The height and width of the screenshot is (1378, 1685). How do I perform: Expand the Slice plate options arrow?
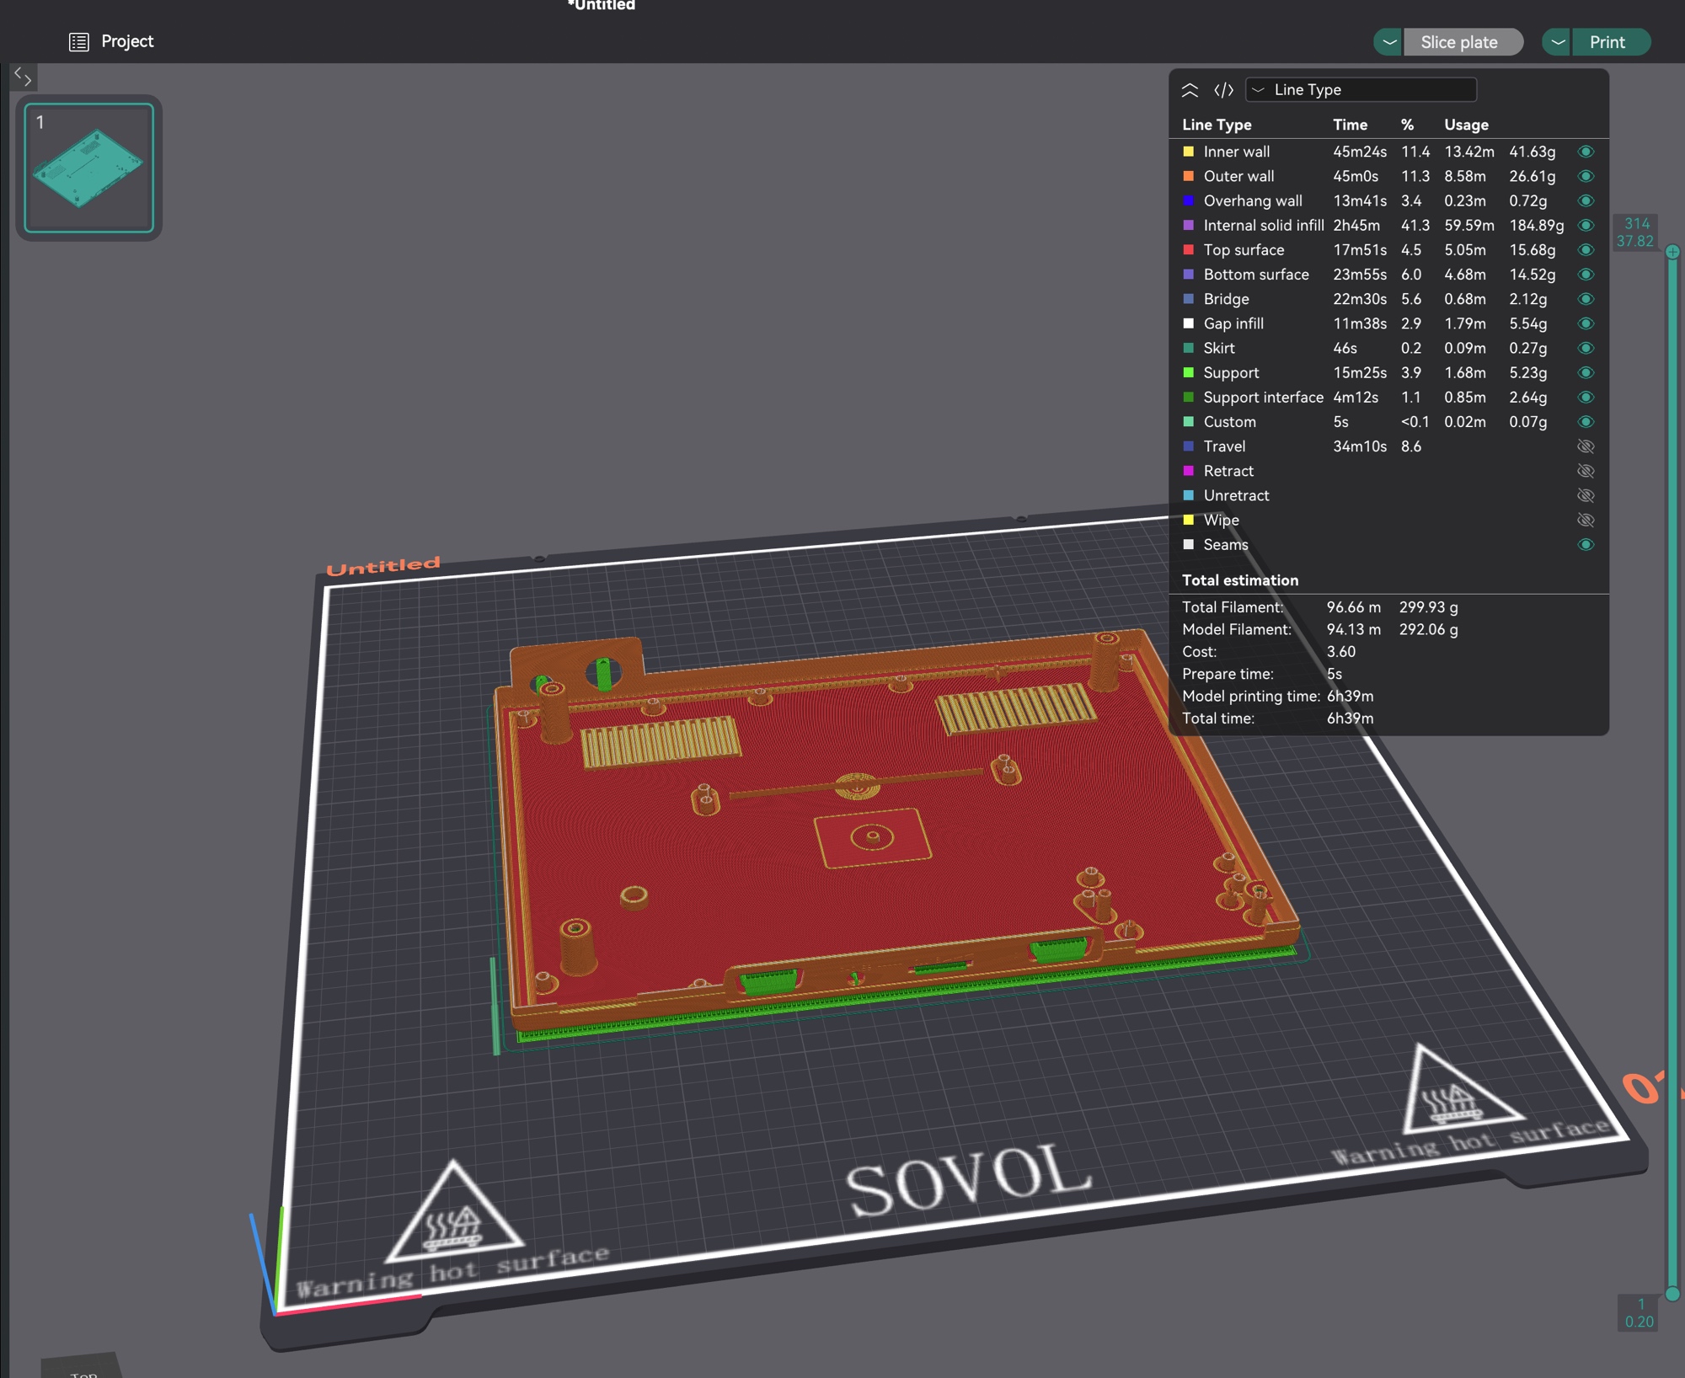click(1388, 42)
